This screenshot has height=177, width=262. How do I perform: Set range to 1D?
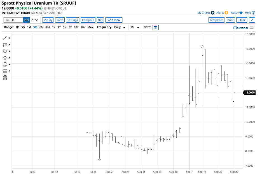tap(17, 27)
